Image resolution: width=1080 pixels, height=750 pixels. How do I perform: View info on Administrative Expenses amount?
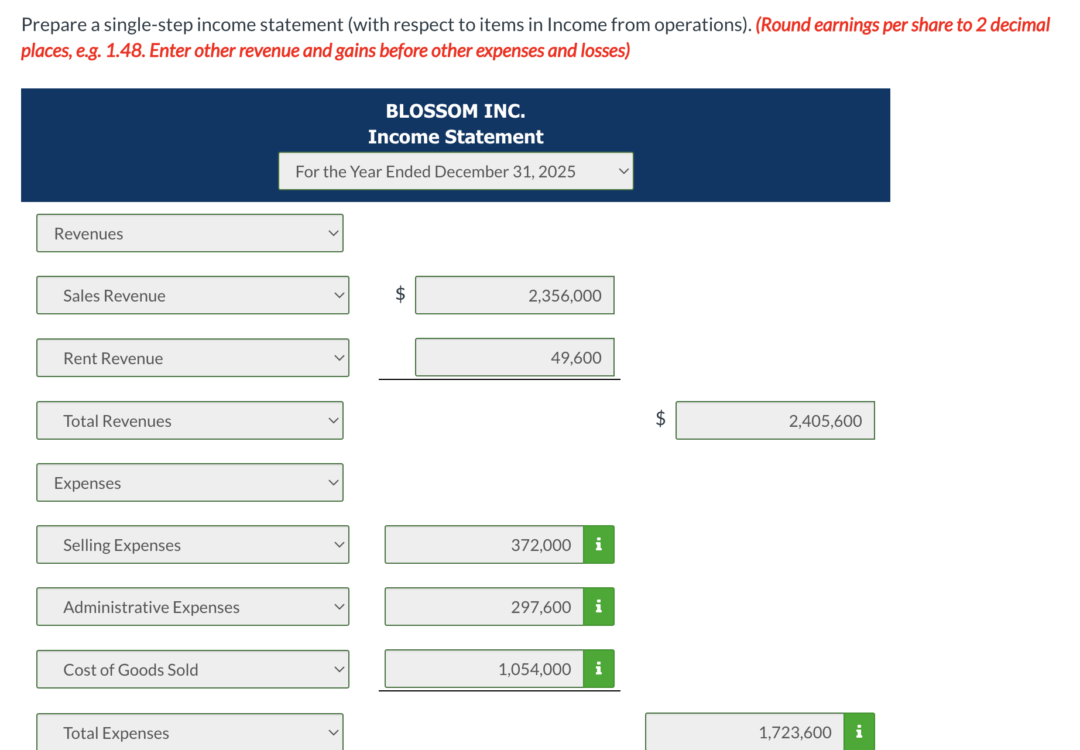[598, 607]
